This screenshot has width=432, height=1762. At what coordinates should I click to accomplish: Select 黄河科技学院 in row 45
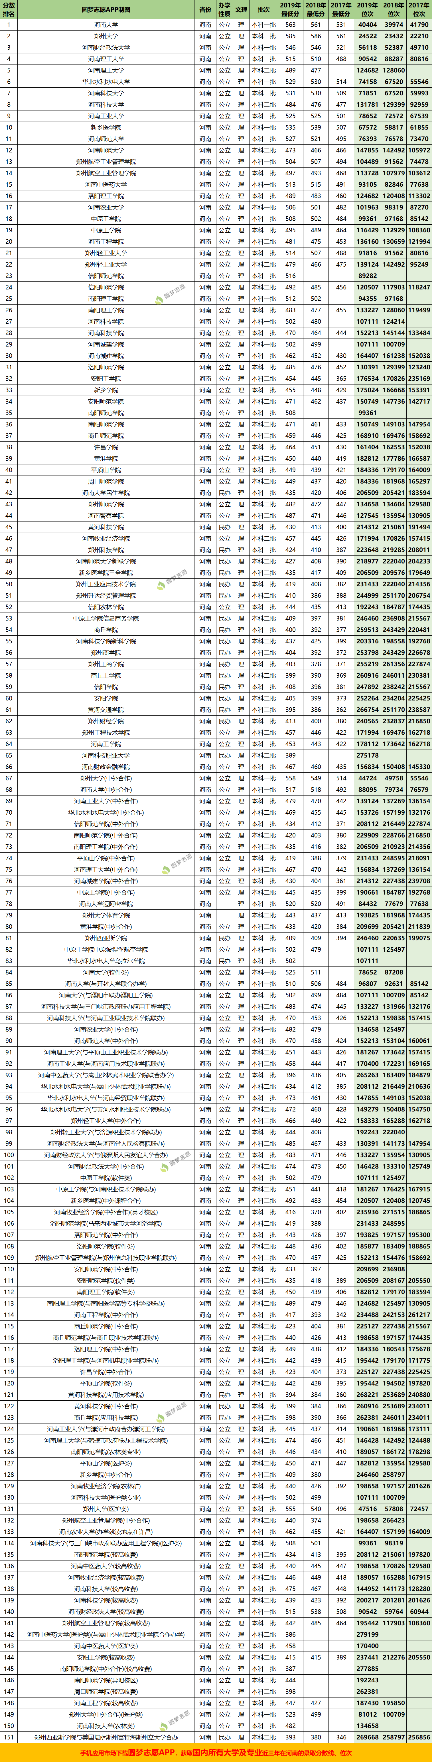pyautogui.click(x=106, y=527)
